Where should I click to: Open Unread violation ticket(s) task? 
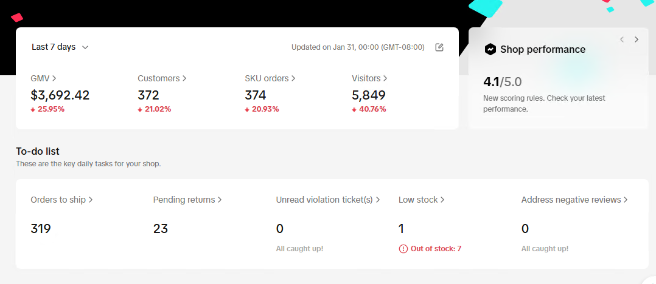(x=328, y=200)
